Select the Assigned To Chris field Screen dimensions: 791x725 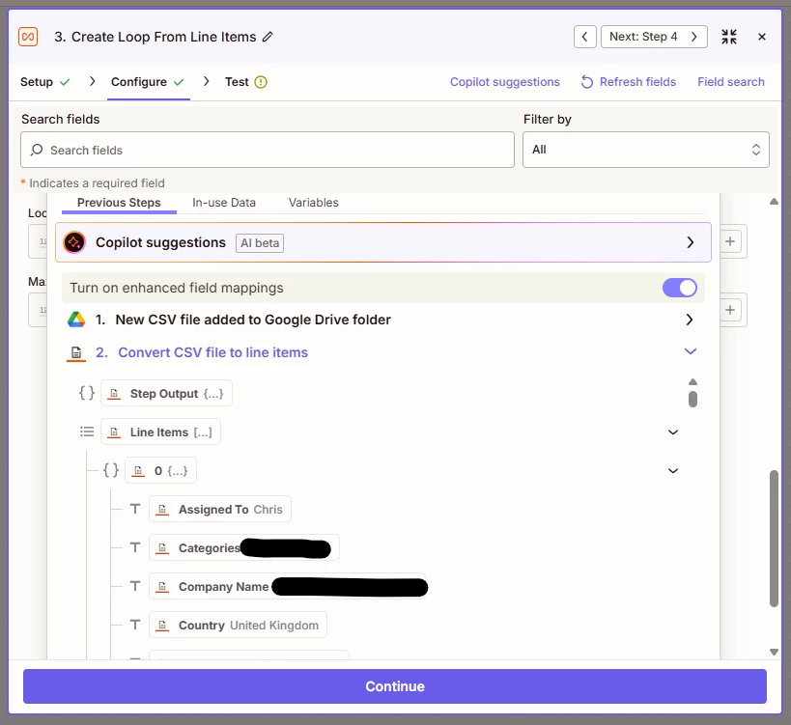pos(220,509)
